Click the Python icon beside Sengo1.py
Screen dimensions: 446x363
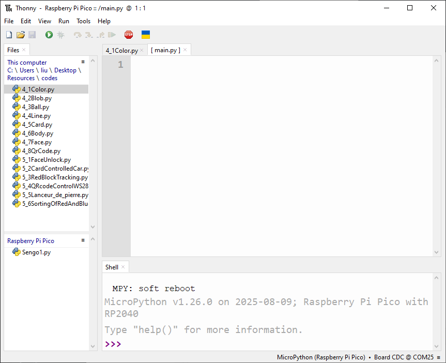17,252
